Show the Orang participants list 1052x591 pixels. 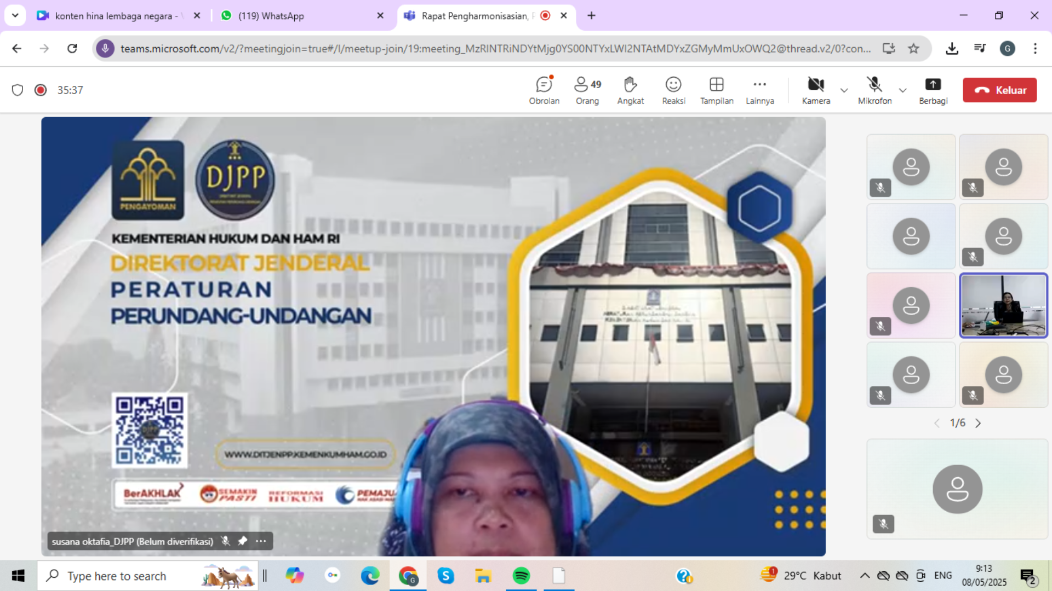(x=587, y=90)
